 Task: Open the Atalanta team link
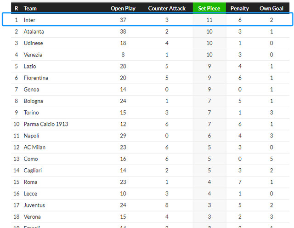[x=34, y=32]
